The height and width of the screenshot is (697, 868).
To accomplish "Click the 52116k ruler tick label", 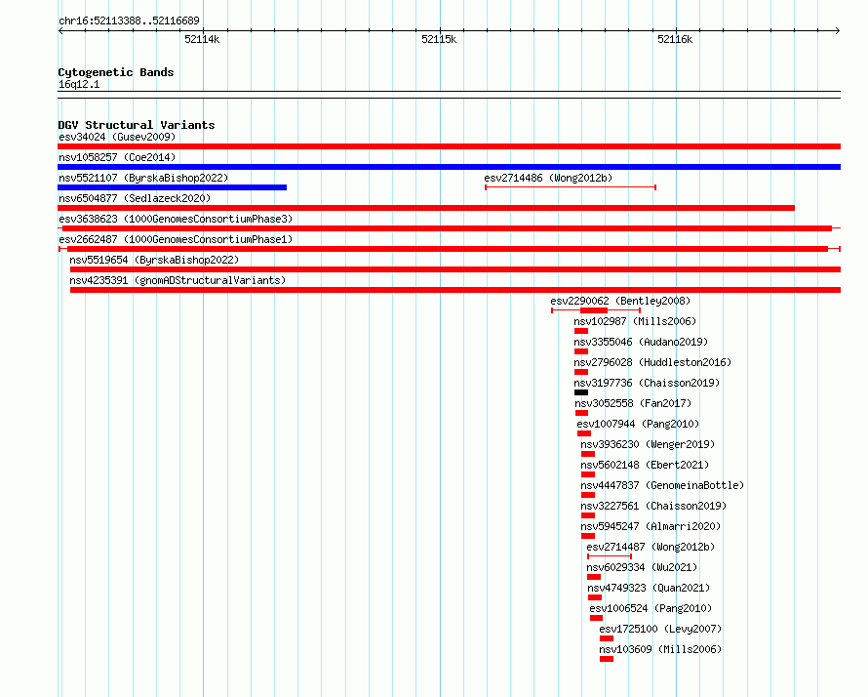I will (x=675, y=39).
